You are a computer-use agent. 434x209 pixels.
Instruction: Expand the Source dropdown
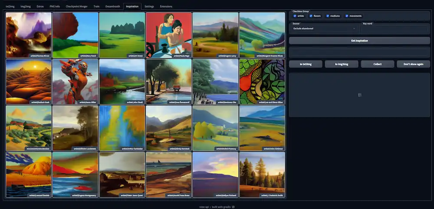pos(324,29)
